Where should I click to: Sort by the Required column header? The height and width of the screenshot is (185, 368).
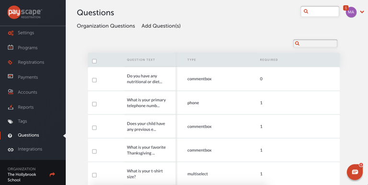[269, 60]
